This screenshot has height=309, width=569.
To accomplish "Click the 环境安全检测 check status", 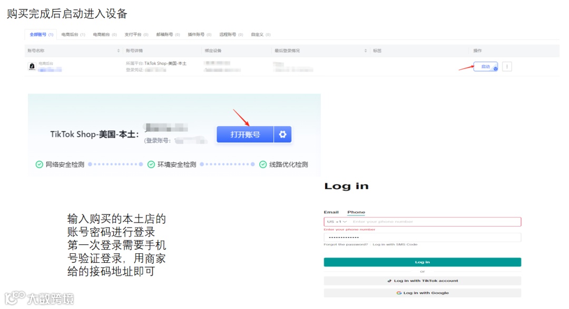I will tap(172, 164).
